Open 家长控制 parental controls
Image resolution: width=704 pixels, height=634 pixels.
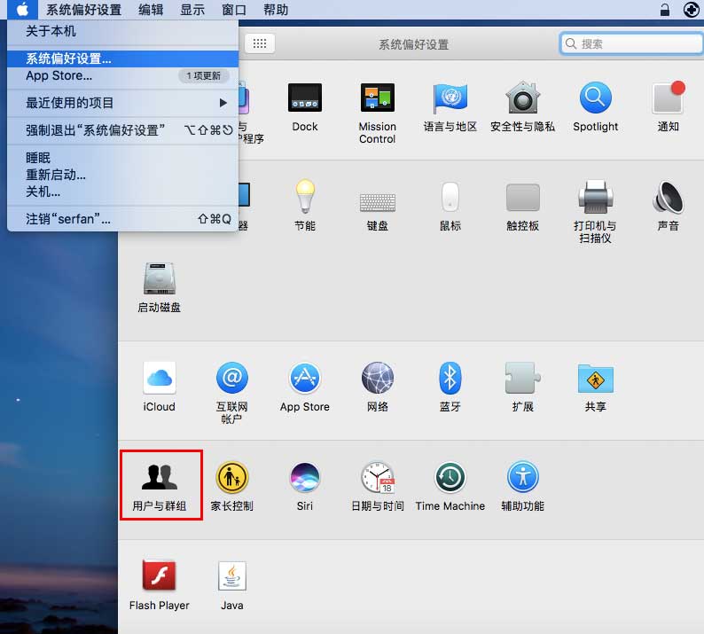click(x=231, y=477)
